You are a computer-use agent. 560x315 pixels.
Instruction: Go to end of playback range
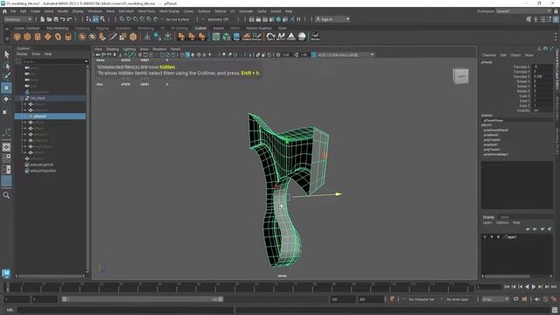[x=554, y=287]
